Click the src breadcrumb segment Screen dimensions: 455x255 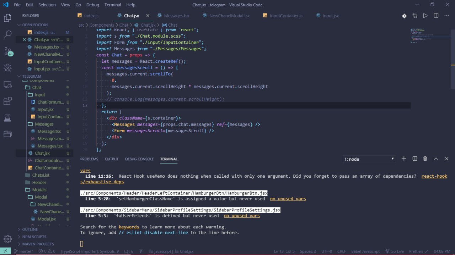click(82, 25)
